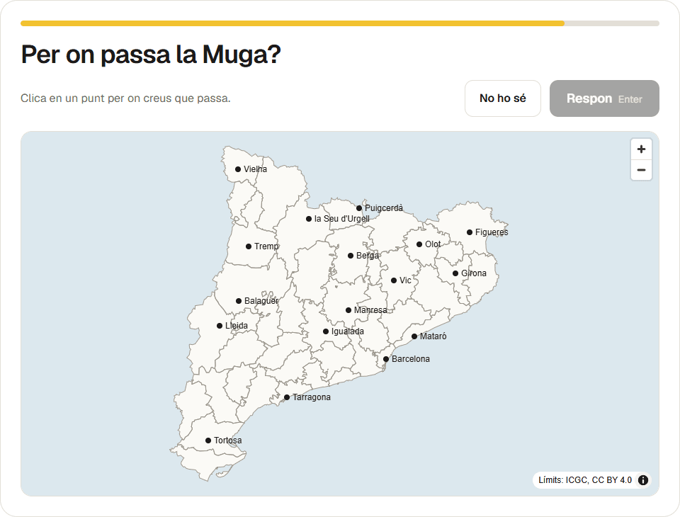Image resolution: width=680 pixels, height=517 pixels.
Task: Select the Vielha city marker
Action: pyautogui.click(x=238, y=169)
